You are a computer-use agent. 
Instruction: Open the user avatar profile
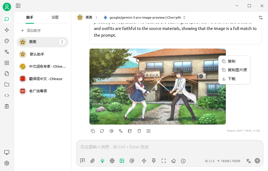point(7,7)
